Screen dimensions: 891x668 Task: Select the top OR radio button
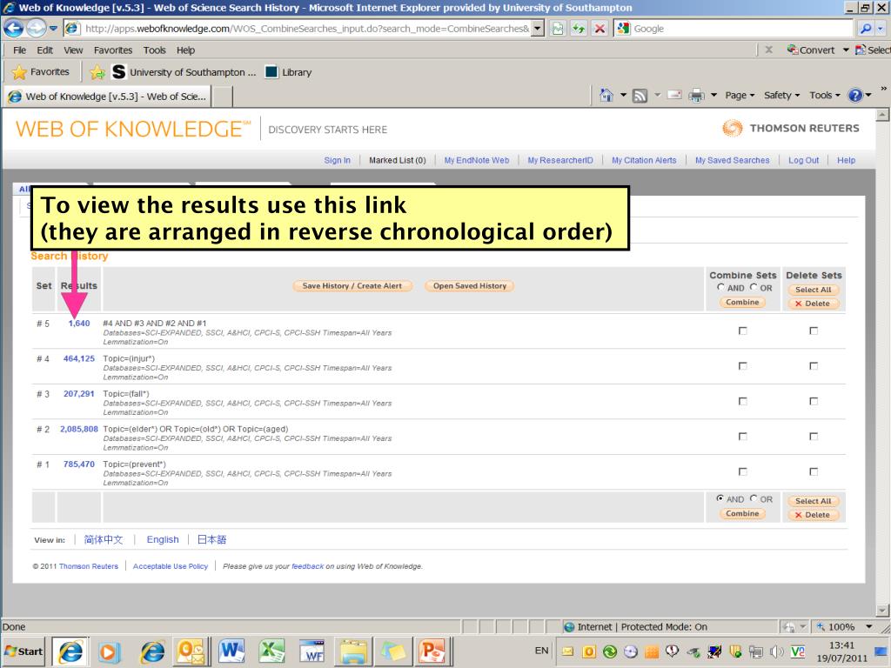point(754,287)
